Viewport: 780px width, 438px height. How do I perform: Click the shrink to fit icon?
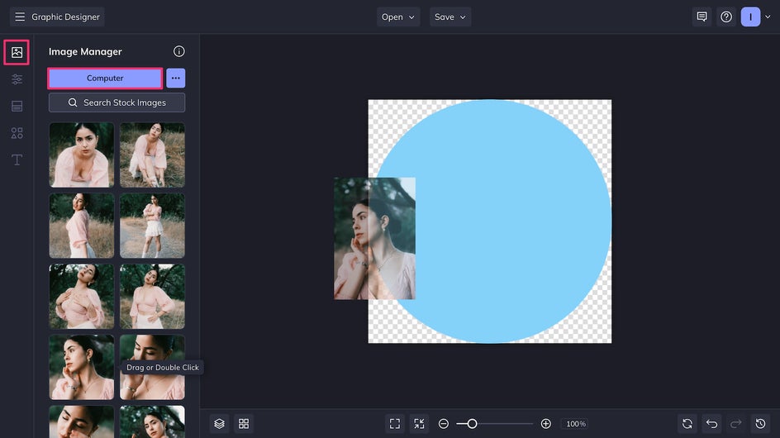pos(420,424)
